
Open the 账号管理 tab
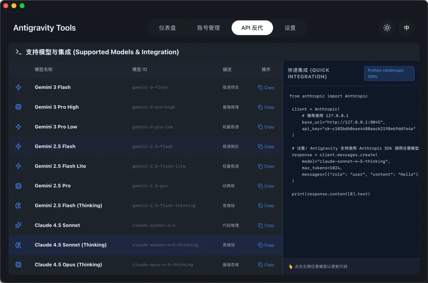[208, 28]
